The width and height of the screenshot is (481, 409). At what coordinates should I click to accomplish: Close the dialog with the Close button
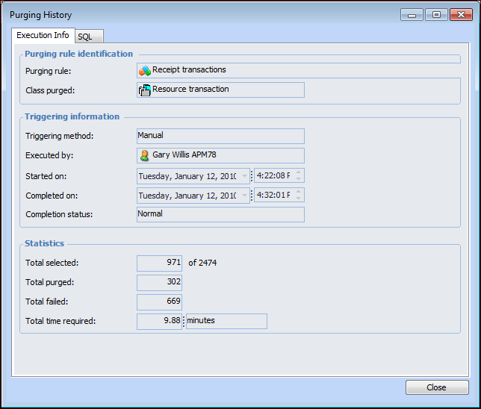click(x=437, y=387)
